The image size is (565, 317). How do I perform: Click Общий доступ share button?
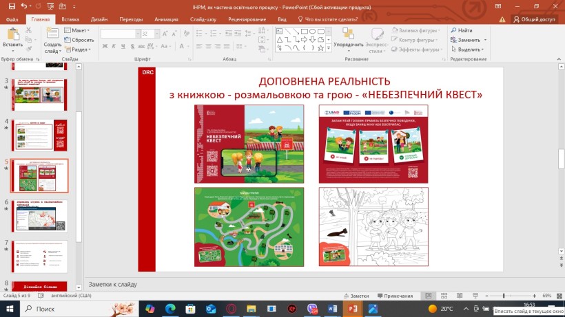(535, 19)
